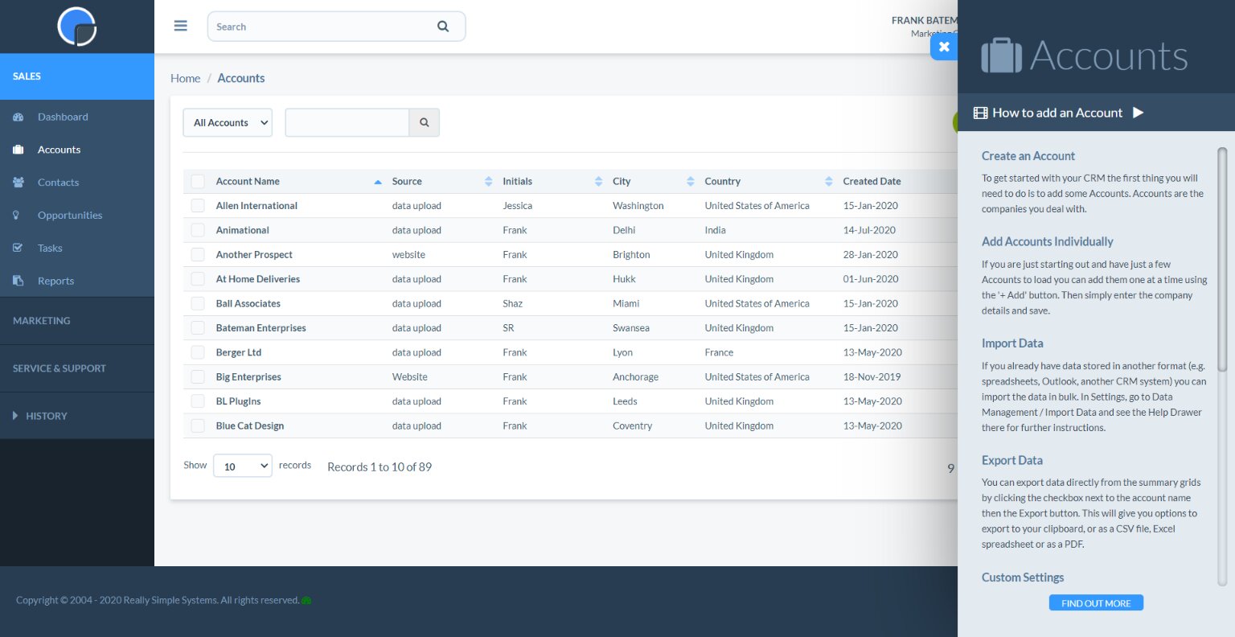
Task: Click the Contacts people icon
Action: pyautogui.click(x=18, y=183)
